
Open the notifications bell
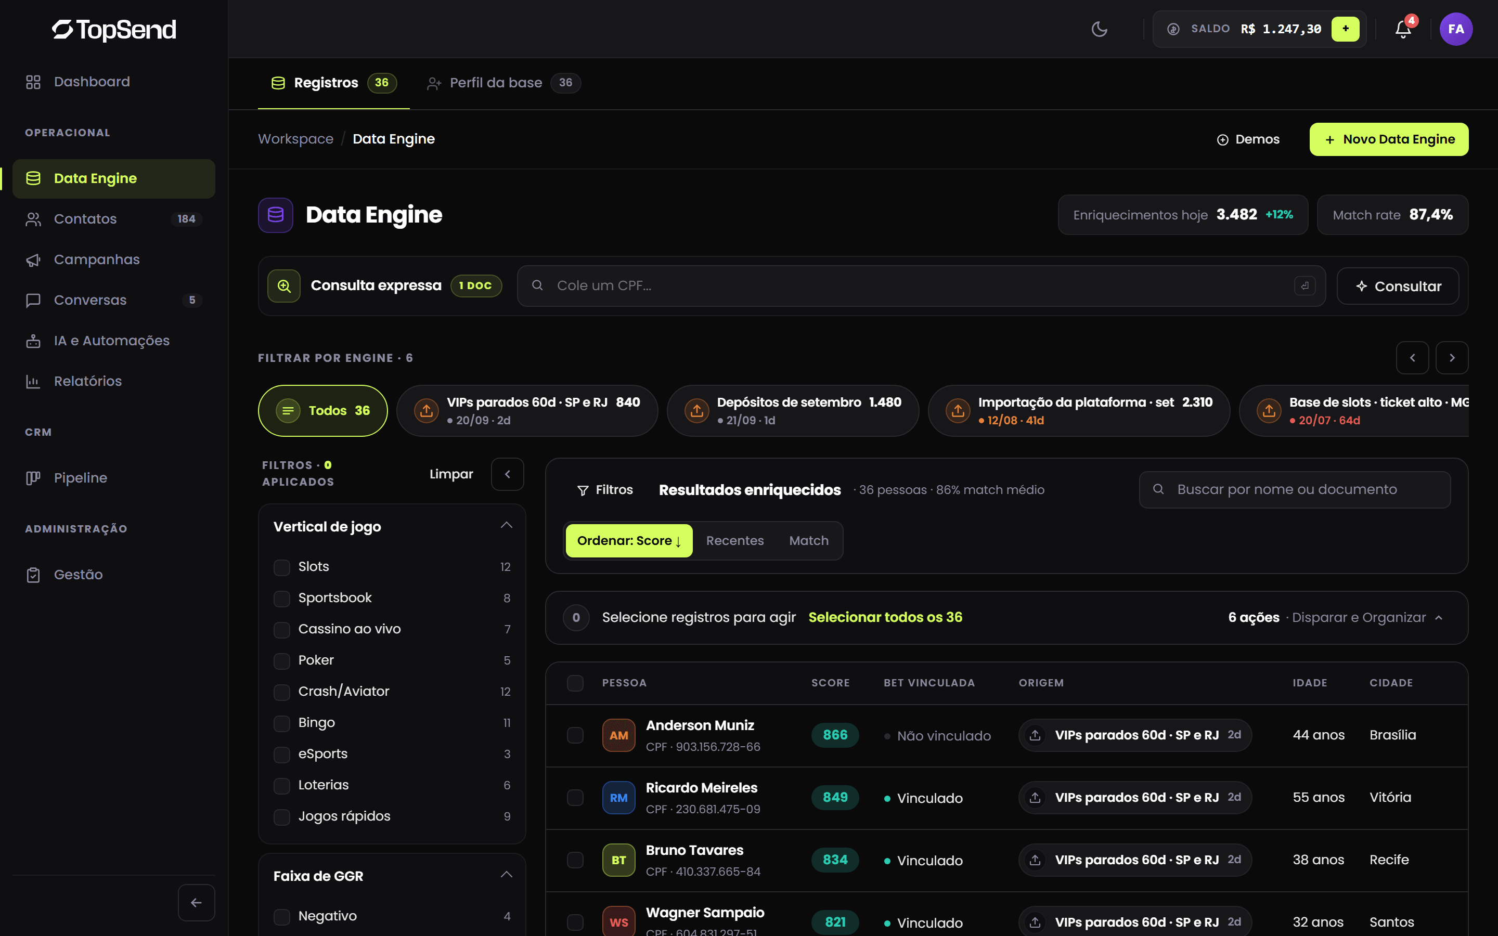1403,29
